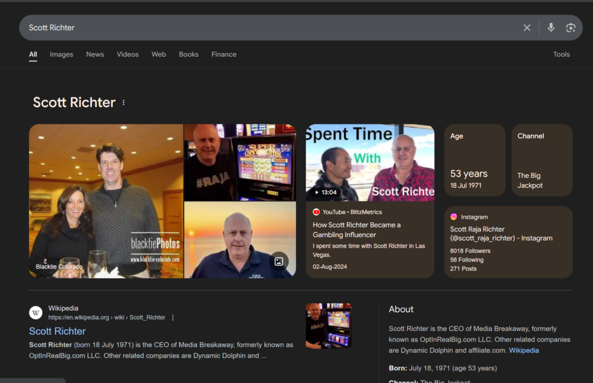Open the Finance tab

point(224,54)
